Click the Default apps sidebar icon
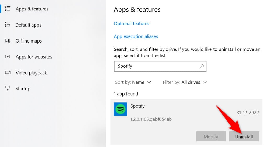 [x=8, y=25]
